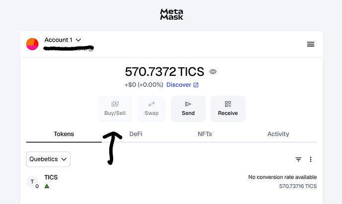View the Activity tab
Image resolution: width=342 pixels, height=204 pixels.
tap(278, 134)
